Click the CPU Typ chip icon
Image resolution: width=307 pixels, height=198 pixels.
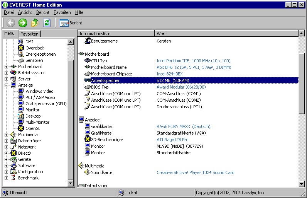tap(87, 60)
